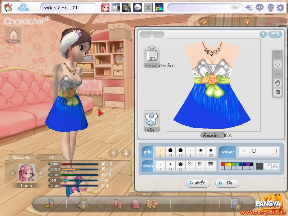Click the Lucia character portrait
Viewport: 288px width, 216px height.
(x=26, y=173)
